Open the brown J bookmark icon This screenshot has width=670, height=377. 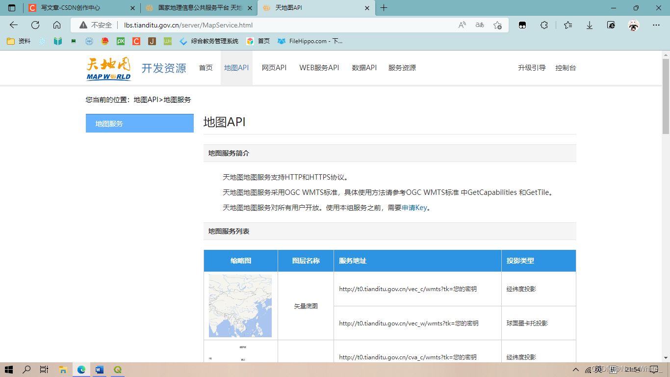coord(152,41)
